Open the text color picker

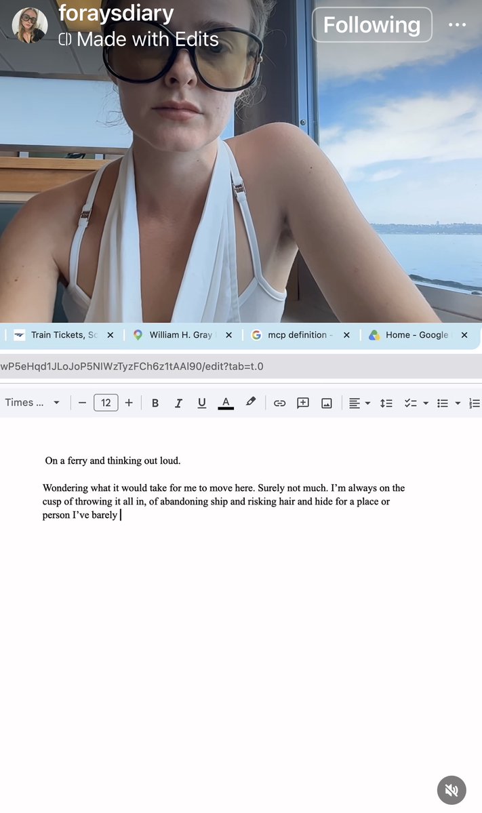tap(226, 403)
